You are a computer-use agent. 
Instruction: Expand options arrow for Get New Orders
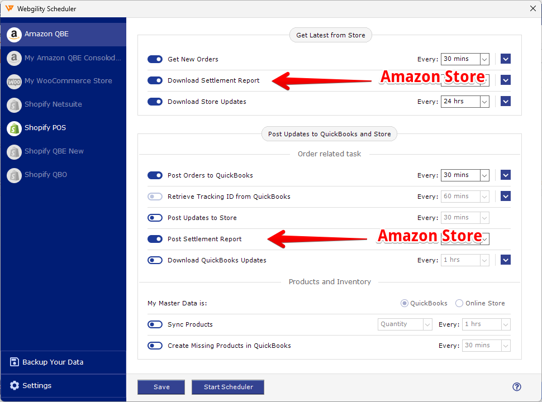pyautogui.click(x=505, y=59)
